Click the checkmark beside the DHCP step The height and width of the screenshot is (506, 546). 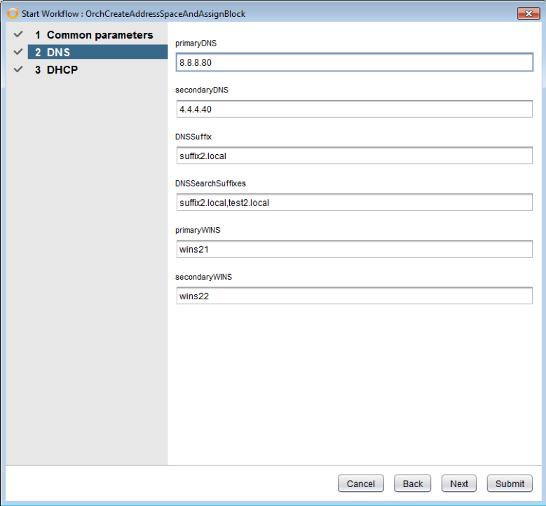pos(18,69)
